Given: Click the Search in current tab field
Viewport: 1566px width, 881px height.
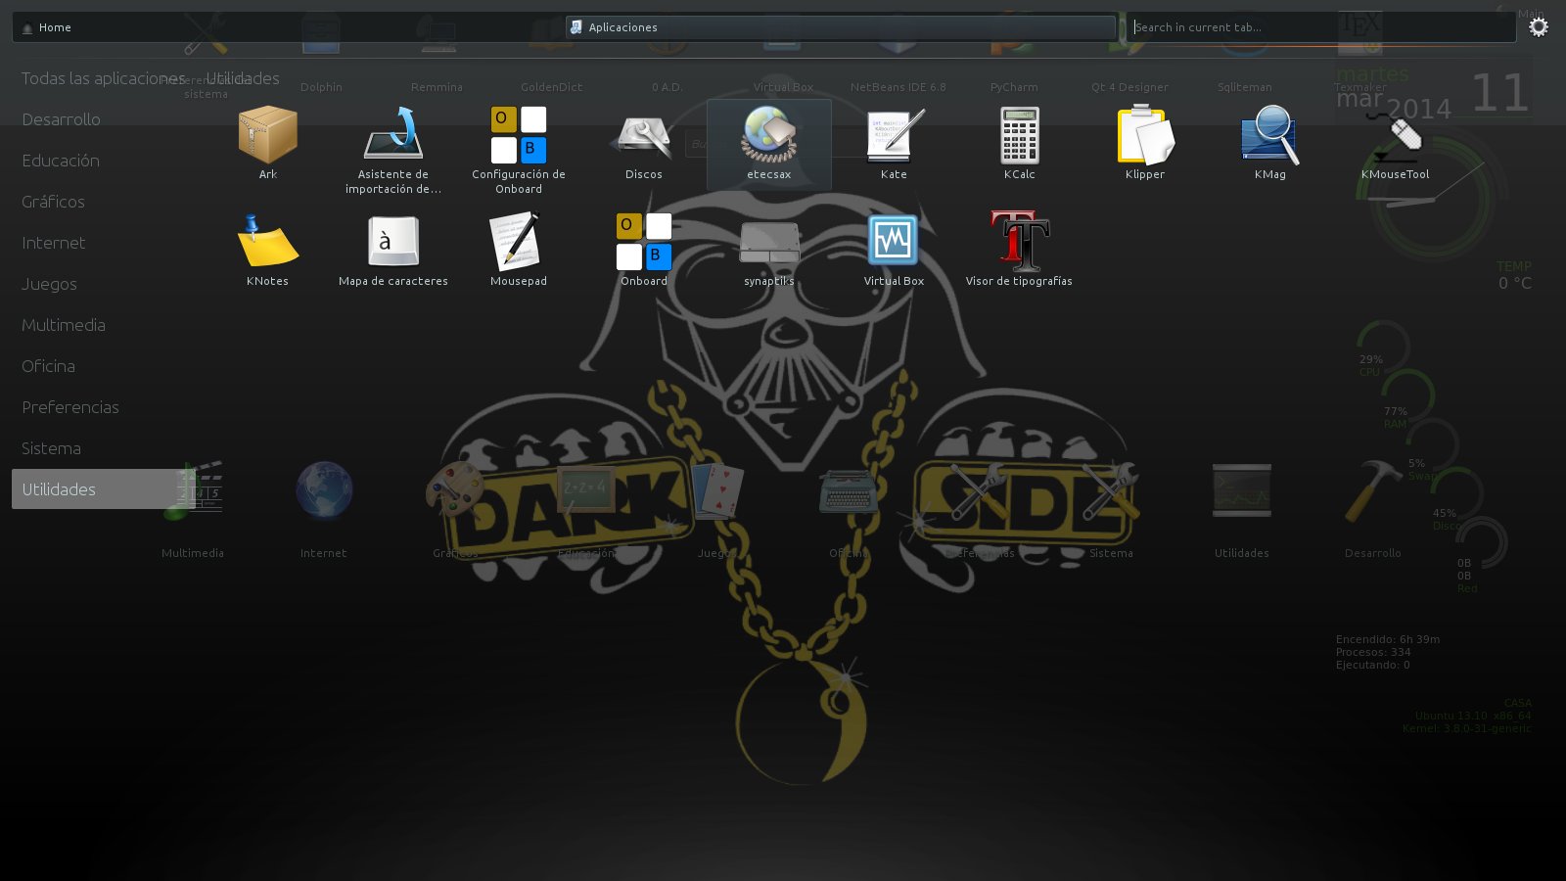Looking at the screenshot, I should [x=1321, y=27].
